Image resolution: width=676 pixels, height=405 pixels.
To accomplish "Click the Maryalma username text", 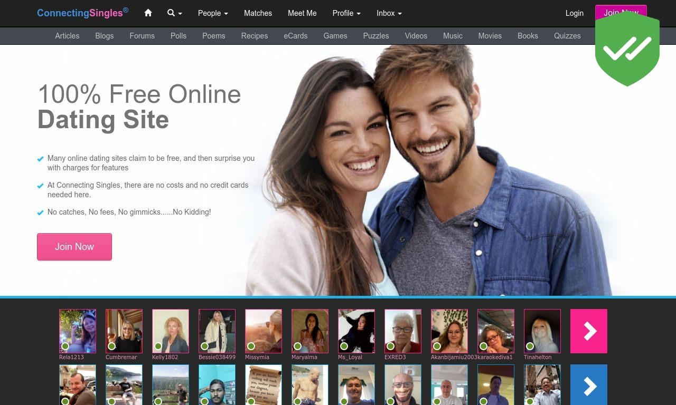I will [304, 357].
